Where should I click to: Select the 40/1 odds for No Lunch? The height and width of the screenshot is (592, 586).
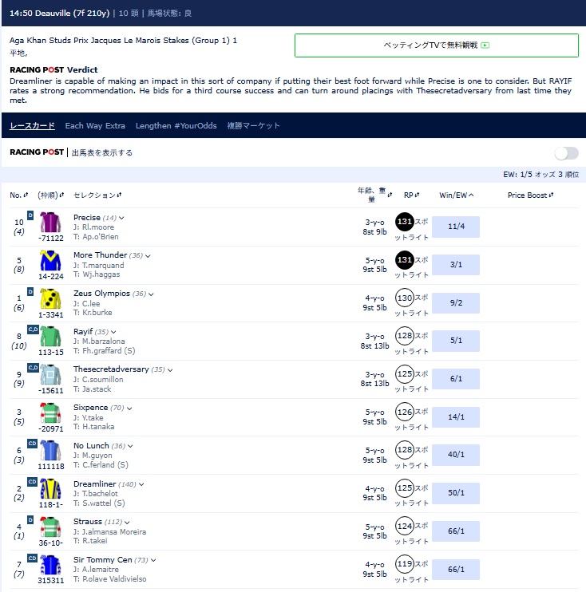[x=456, y=455]
